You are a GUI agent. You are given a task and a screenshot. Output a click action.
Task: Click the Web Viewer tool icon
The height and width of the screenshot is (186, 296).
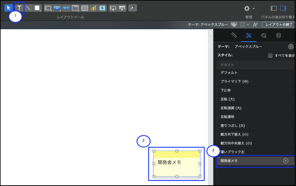click(x=102, y=8)
